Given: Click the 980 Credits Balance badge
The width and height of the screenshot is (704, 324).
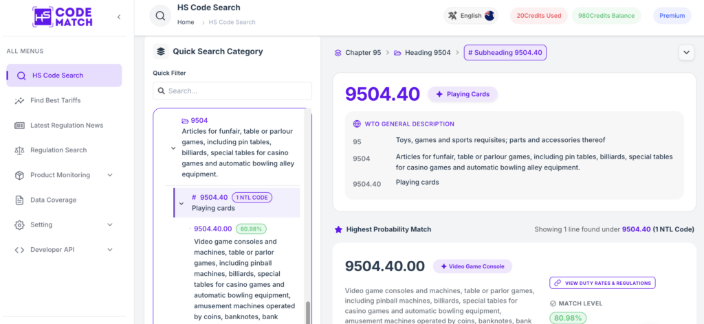Looking at the screenshot, I should (606, 16).
